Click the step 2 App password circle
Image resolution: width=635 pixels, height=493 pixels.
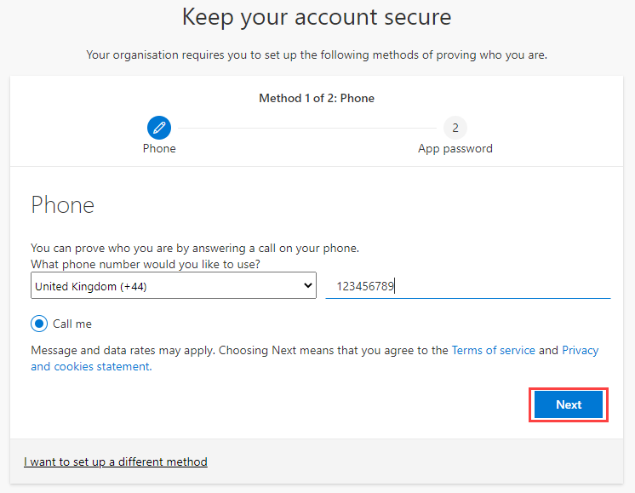(x=455, y=128)
